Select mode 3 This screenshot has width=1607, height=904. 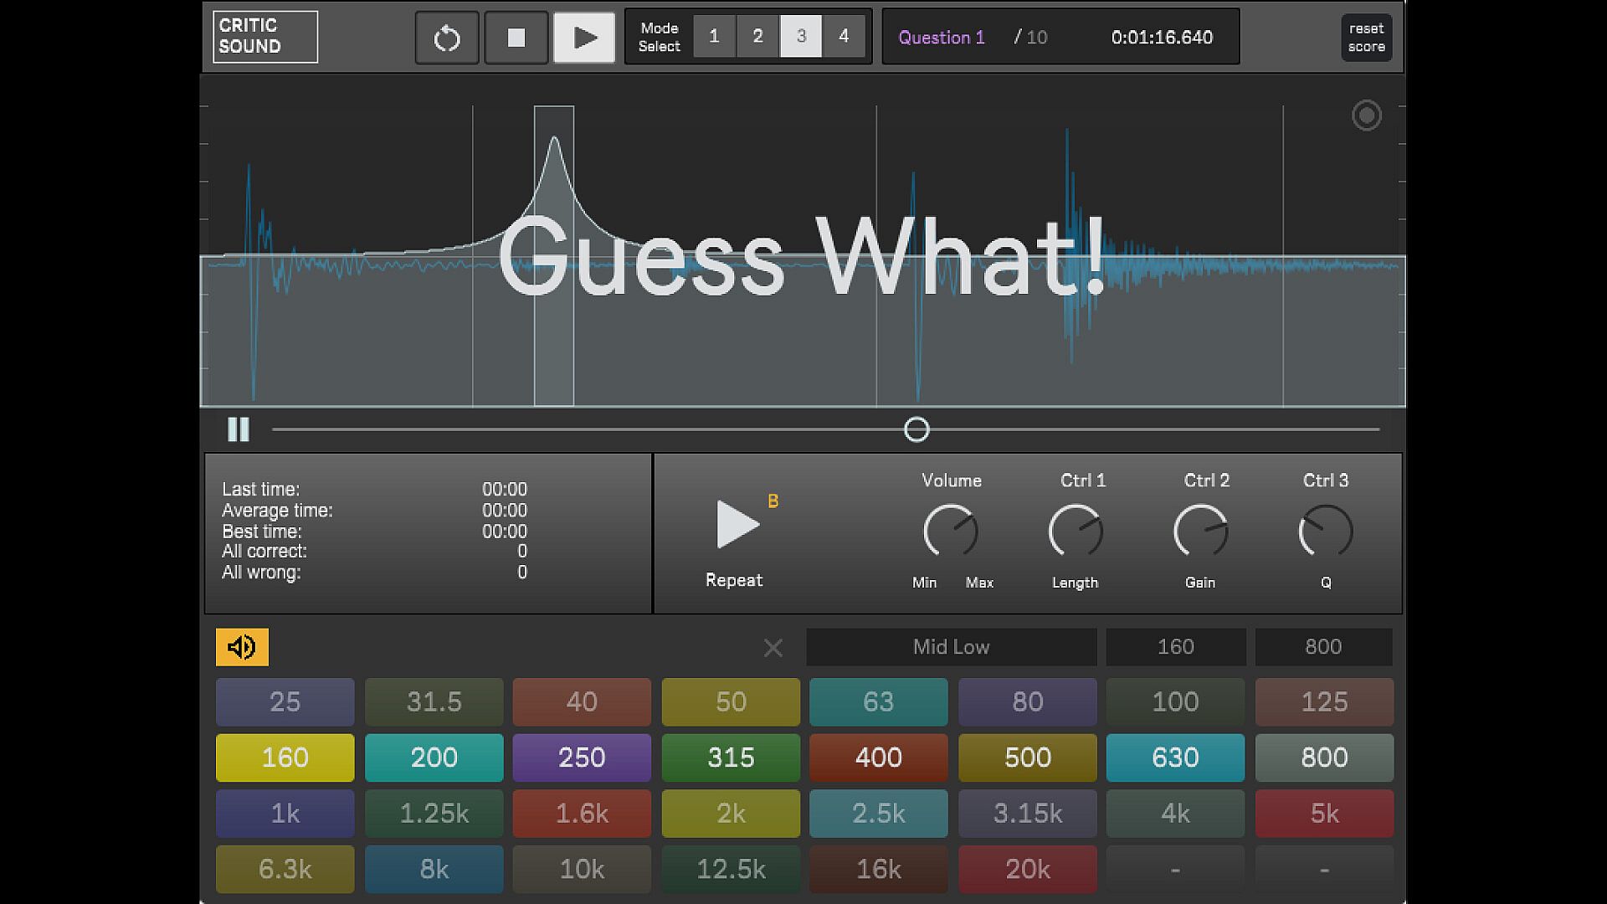point(801,37)
